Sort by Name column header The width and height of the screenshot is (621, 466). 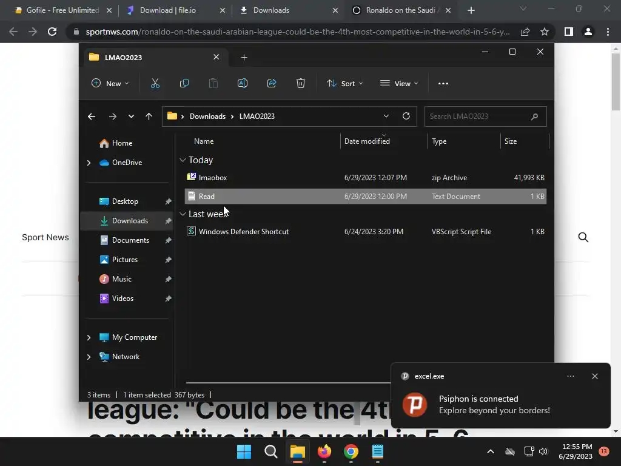tap(204, 141)
